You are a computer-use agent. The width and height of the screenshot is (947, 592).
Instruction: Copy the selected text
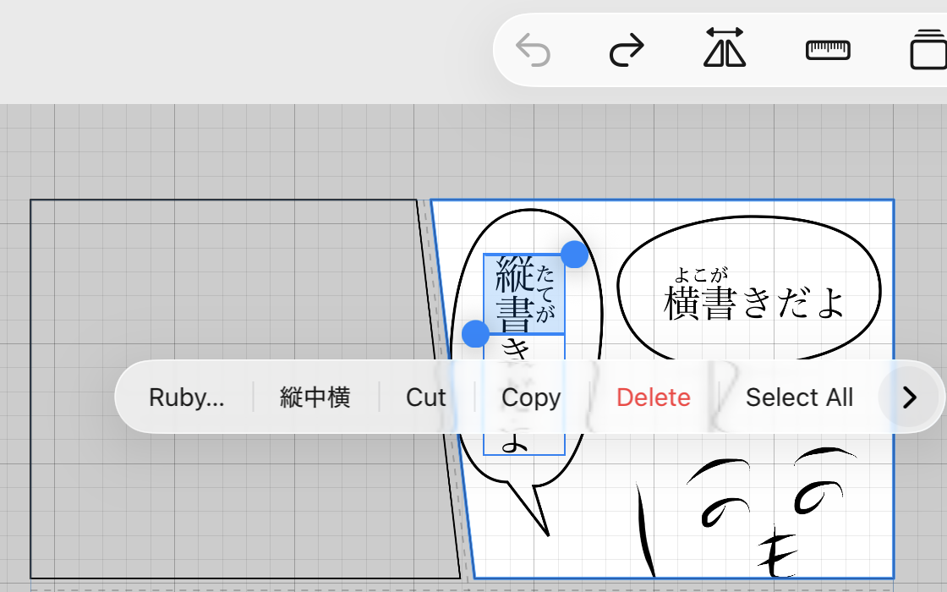[x=531, y=397]
